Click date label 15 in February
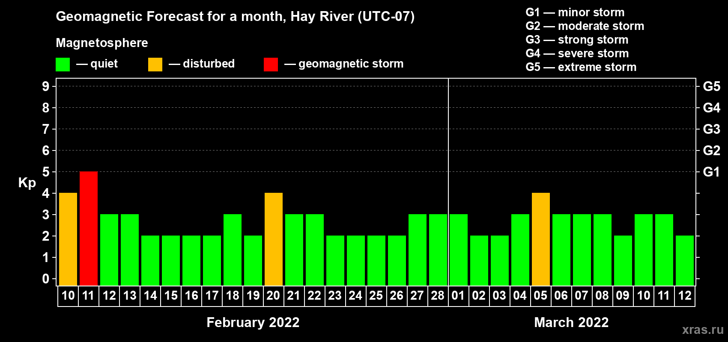This screenshot has width=728, height=342. 171,295
